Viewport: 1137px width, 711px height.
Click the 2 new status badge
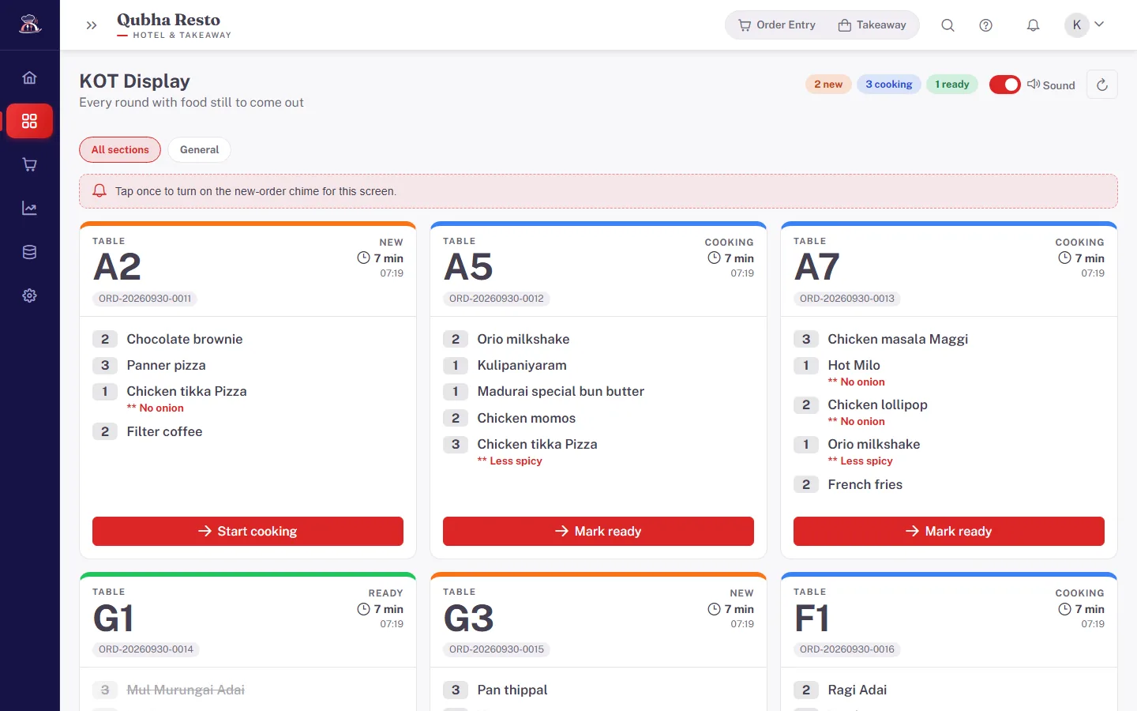[x=828, y=85]
